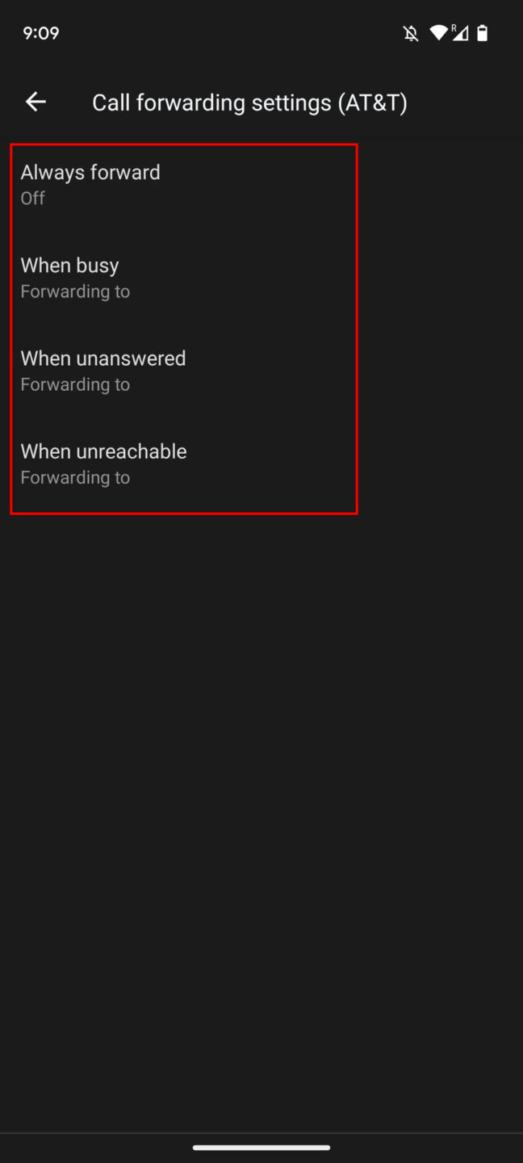Tap the Off status under Always forward
This screenshot has width=523, height=1163.
pyautogui.click(x=33, y=199)
